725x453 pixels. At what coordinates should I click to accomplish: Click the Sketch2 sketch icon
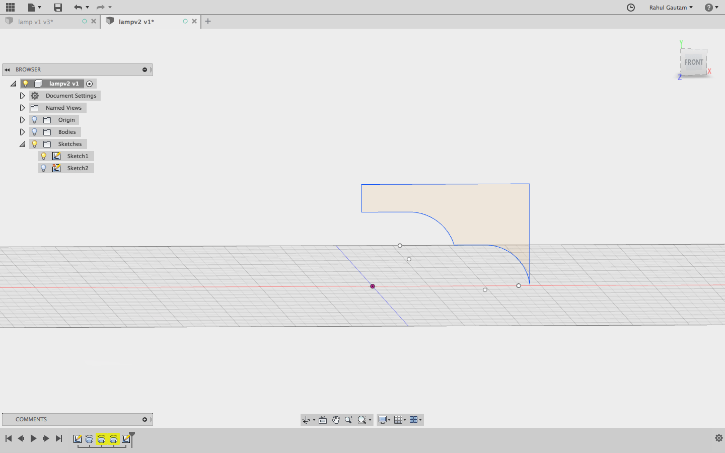click(x=56, y=168)
